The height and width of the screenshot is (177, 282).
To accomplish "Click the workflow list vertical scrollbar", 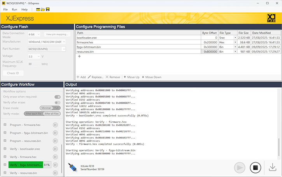I will point(61,159).
